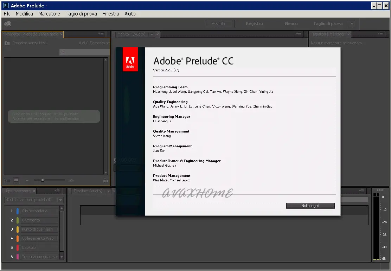391x271 pixels.
Task: Open the project panel flyout menu
Action: click(101, 34)
